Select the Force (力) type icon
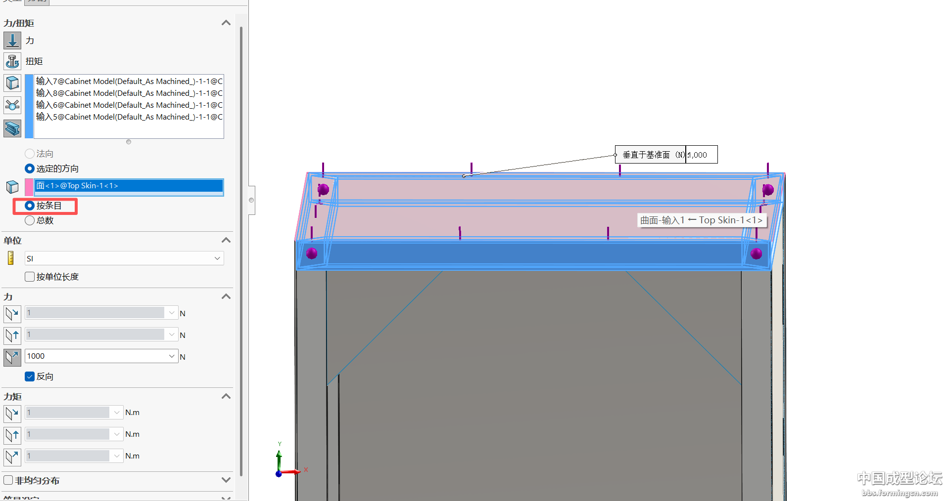This screenshot has width=947, height=501. click(x=12, y=41)
